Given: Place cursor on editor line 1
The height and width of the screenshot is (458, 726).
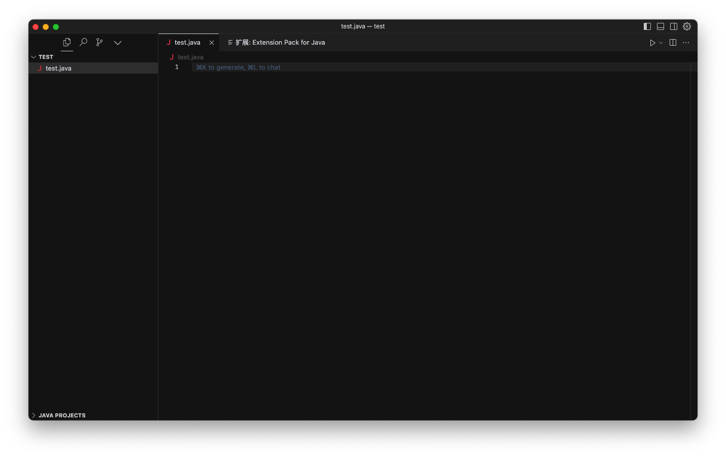Looking at the screenshot, I should point(441,67).
